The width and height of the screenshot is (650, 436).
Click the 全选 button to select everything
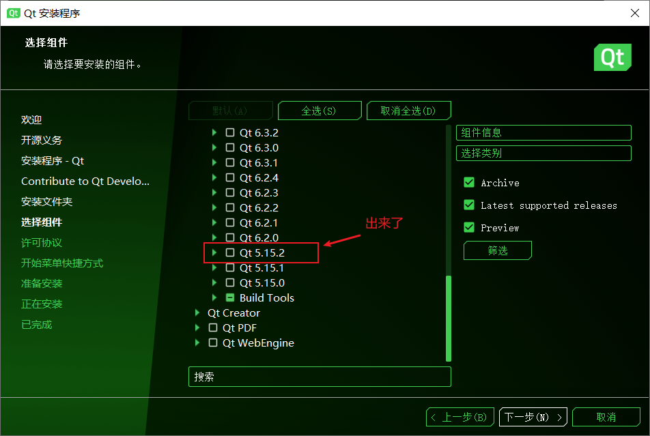320,110
